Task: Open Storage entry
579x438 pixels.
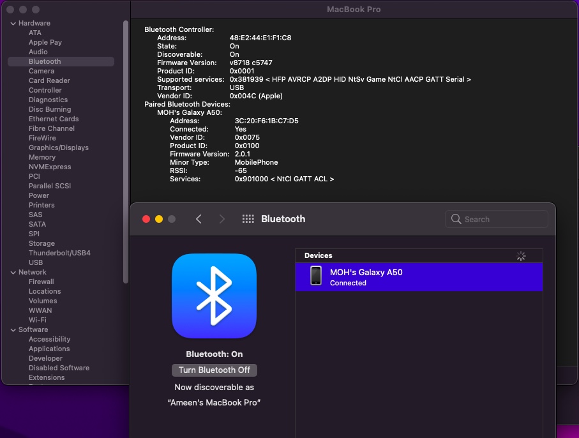Action: (41, 244)
